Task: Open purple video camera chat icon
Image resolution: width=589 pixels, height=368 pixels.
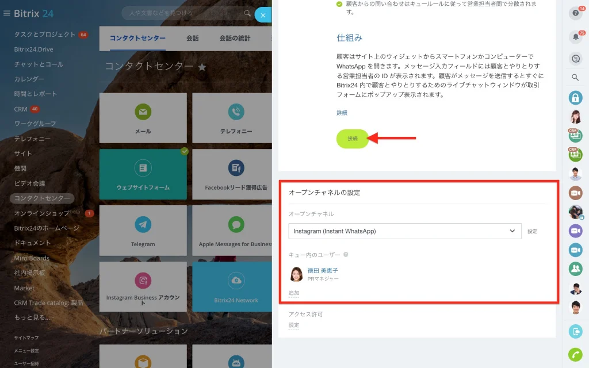Action: 575,231
